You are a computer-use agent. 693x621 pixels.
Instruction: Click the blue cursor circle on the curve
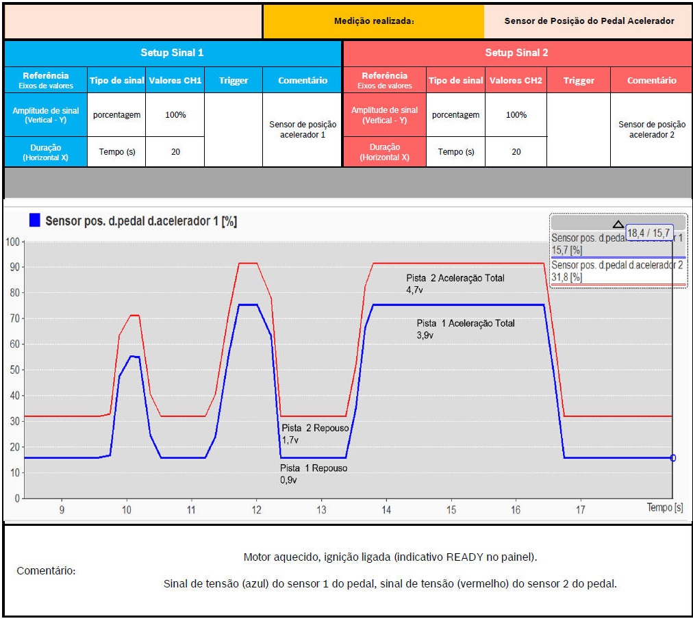672,458
